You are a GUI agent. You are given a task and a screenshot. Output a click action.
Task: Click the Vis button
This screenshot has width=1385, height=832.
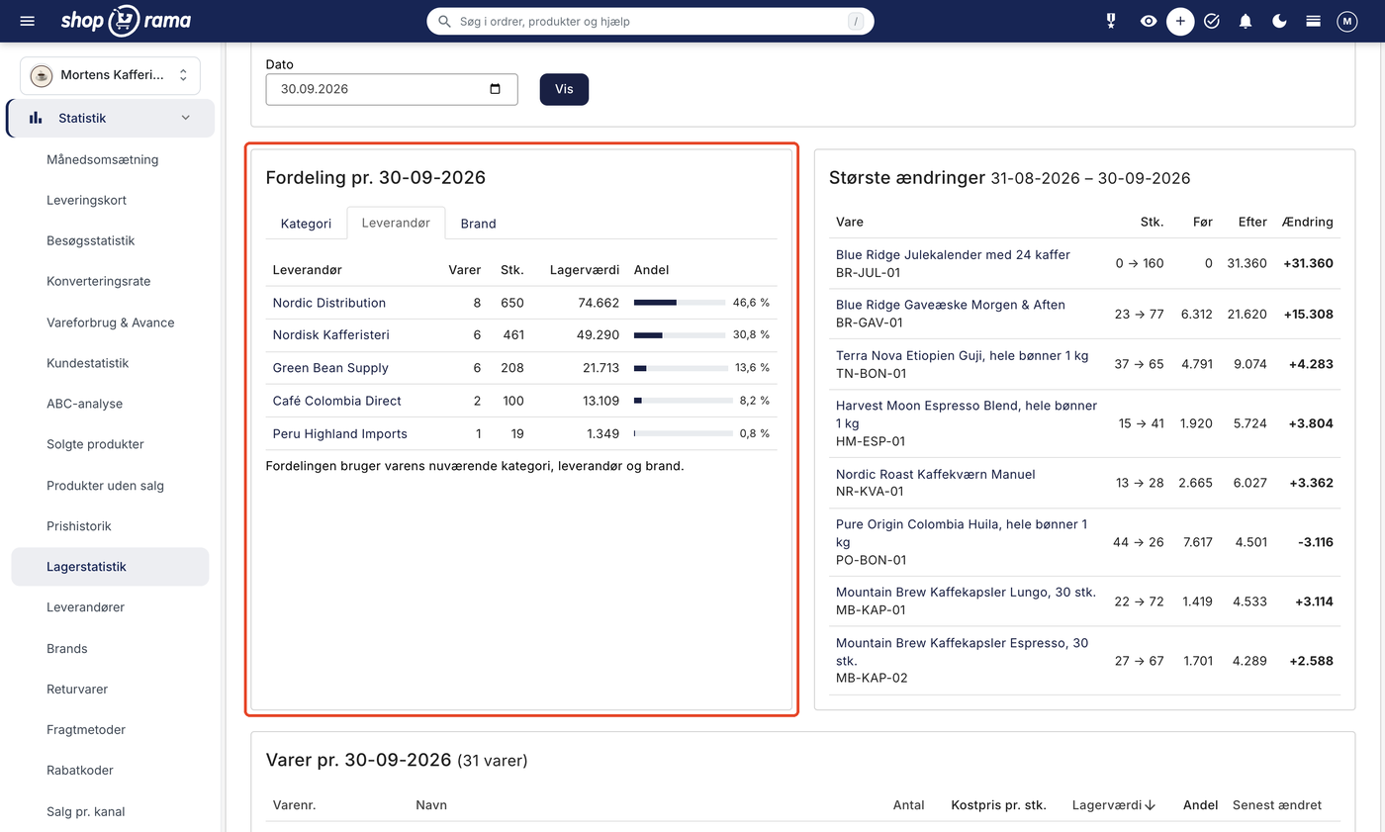pyautogui.click(x=564, y=89)
